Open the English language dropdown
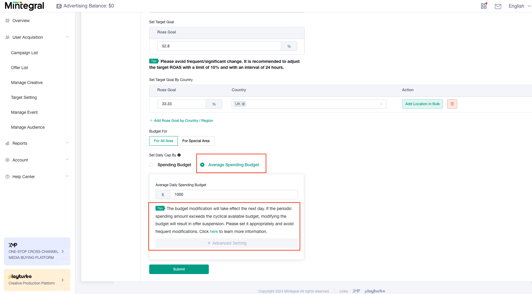Viewport: 532px width, 294px height. click(519, 6)
